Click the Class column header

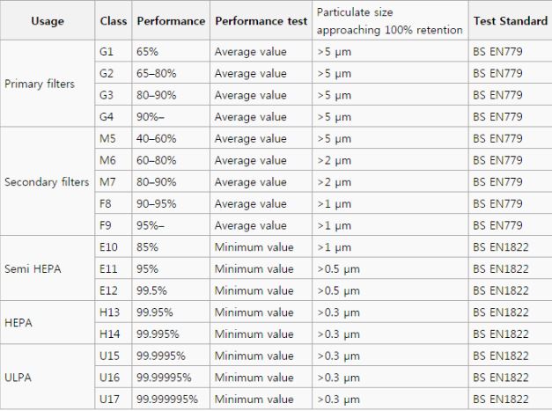coord(114,20)
